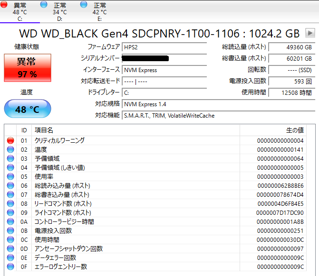This screenshot has width=319, height=276.
Task: Click the NVM Express 1.4 standard field
Action: pyautogui.click(x=219, y=104)
